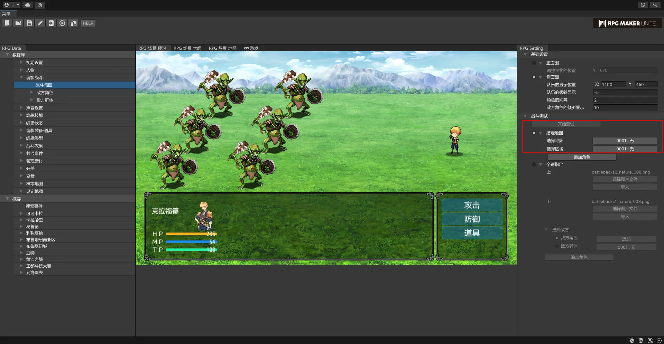Image resolution: width=664 pixels, height=344 pixels.
Task: Switch to the RPG 场景 大纲 tab
Action: point(187,48)
